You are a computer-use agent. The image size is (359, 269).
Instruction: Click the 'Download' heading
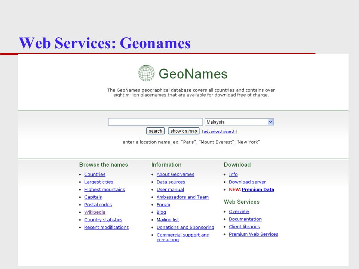click(x=237, y=165)
